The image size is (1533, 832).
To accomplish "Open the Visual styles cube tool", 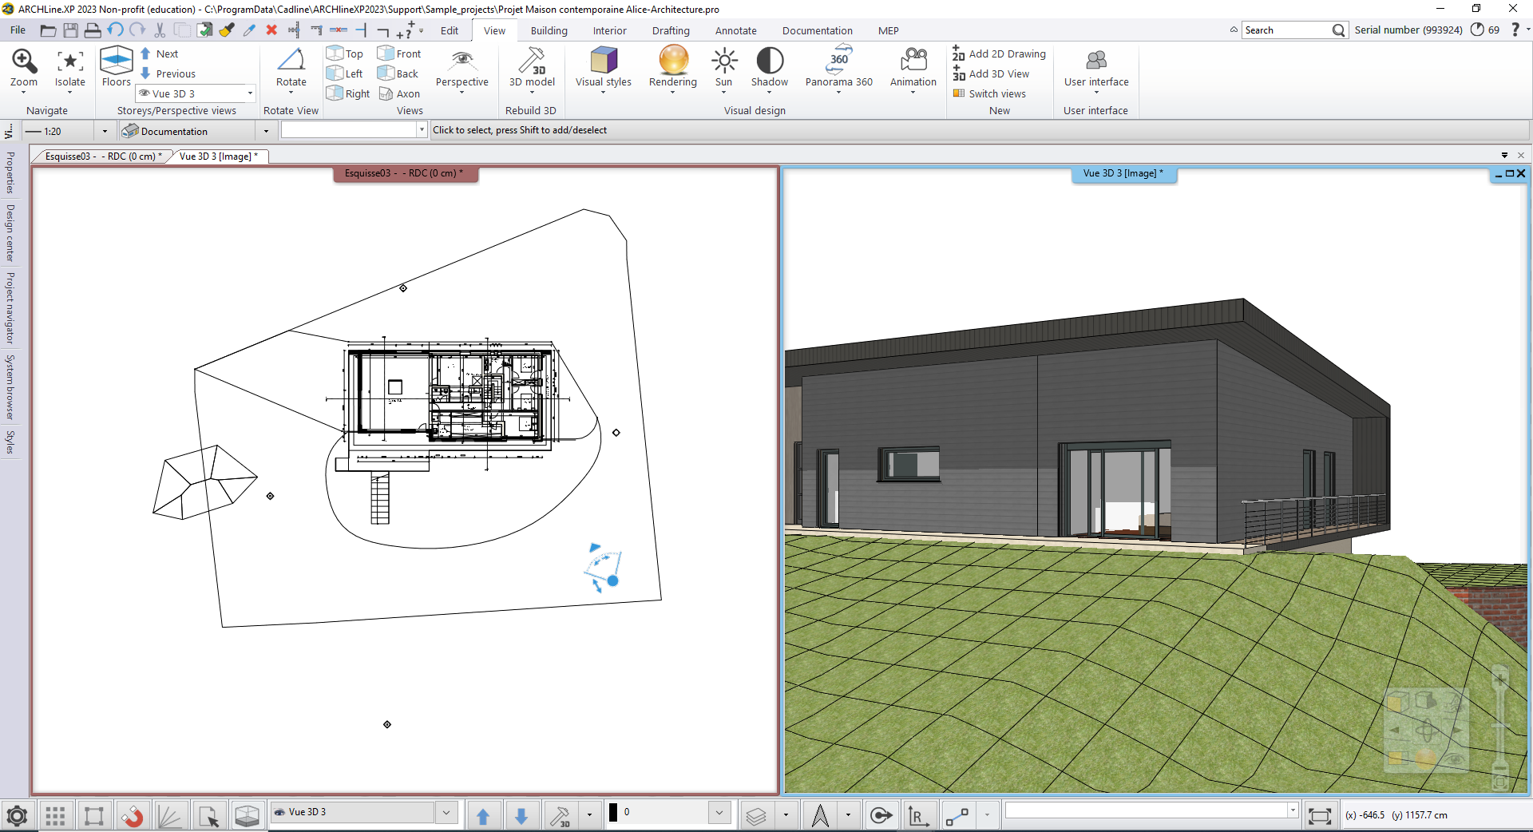I will pyautogui.click(x=603, y=61).
